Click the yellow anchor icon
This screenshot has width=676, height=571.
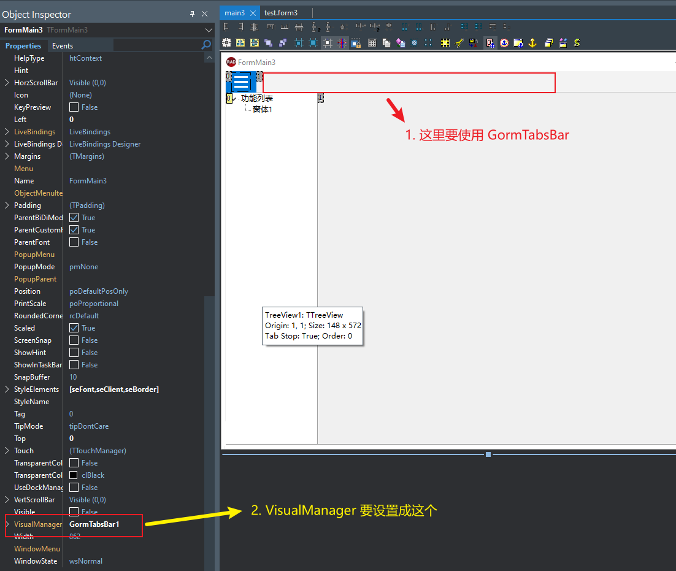[532, 43]
